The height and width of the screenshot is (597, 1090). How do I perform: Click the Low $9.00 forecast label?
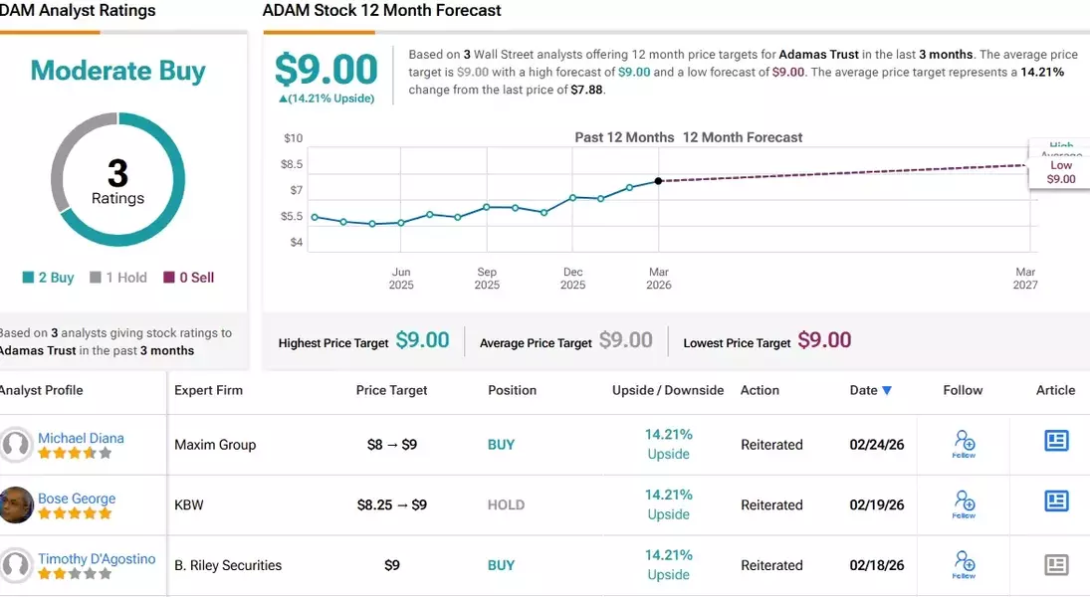coord(1061,172)
